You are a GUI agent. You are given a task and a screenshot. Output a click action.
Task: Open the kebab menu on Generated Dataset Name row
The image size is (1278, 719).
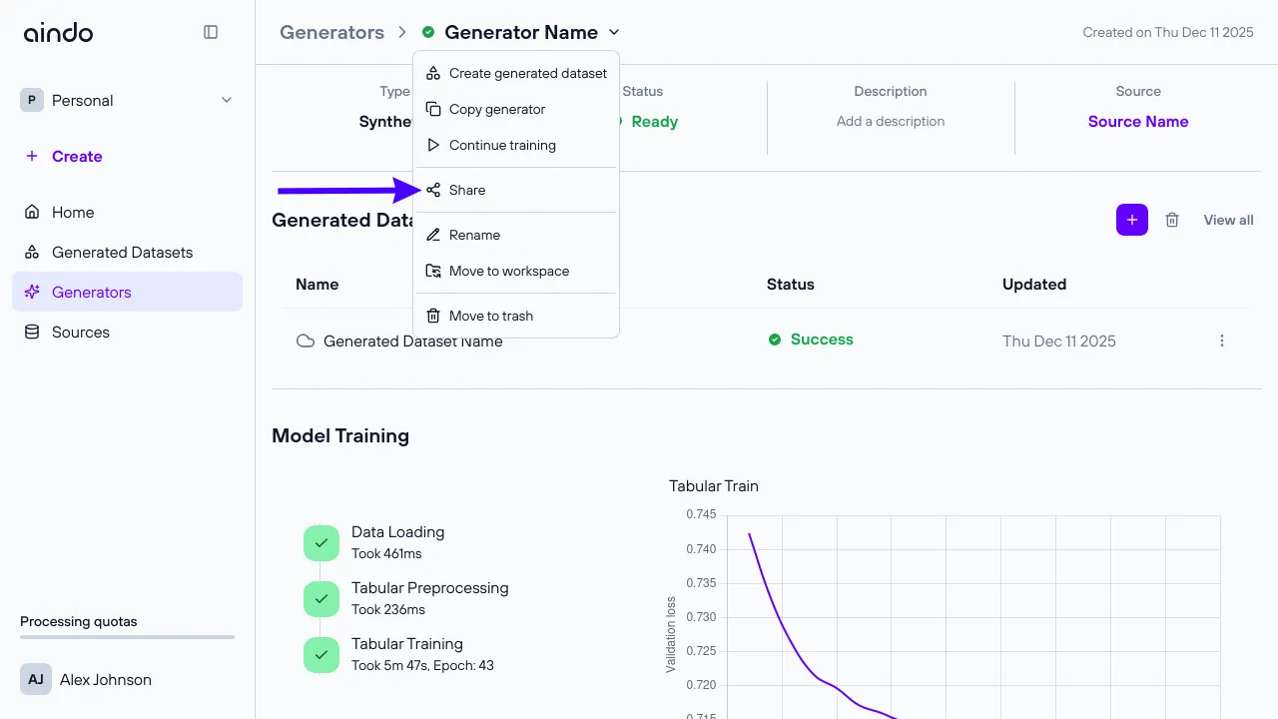pyautogui.click(x=1222, y=341)
